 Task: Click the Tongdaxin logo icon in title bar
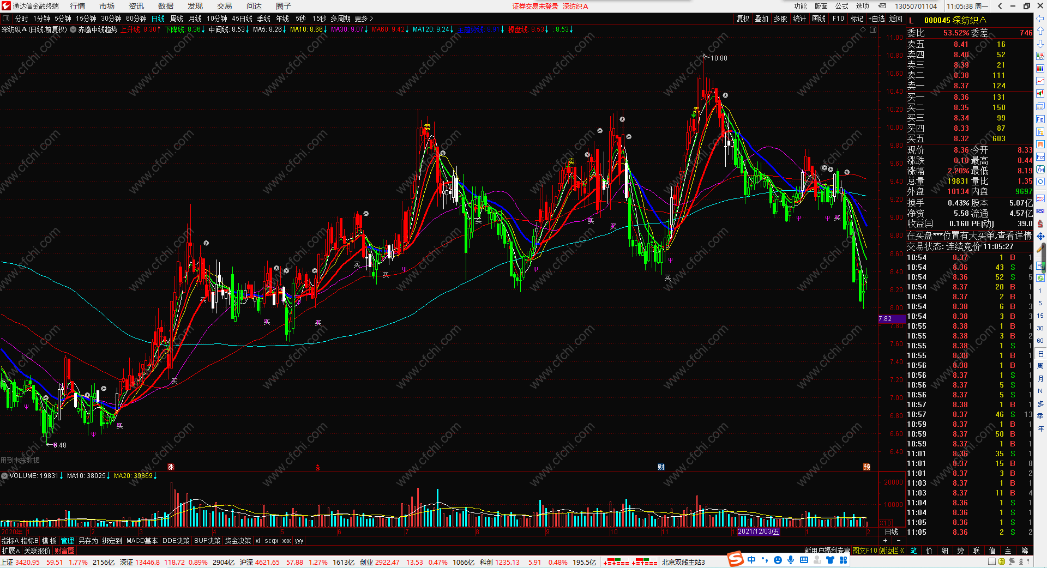(6, 6)
